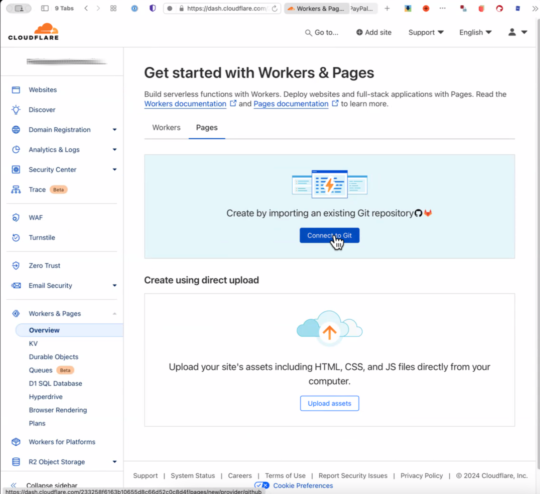540x494 pixels.
Task: Click Collapse sidebar control
Action: coord(44,485)
